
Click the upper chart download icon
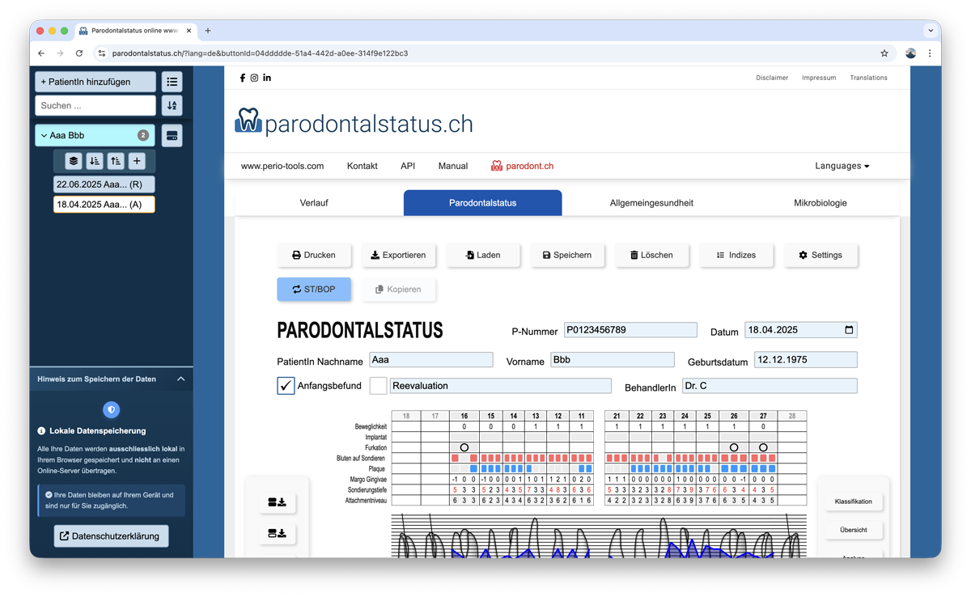pyautogui.click(x=278, y=502)
